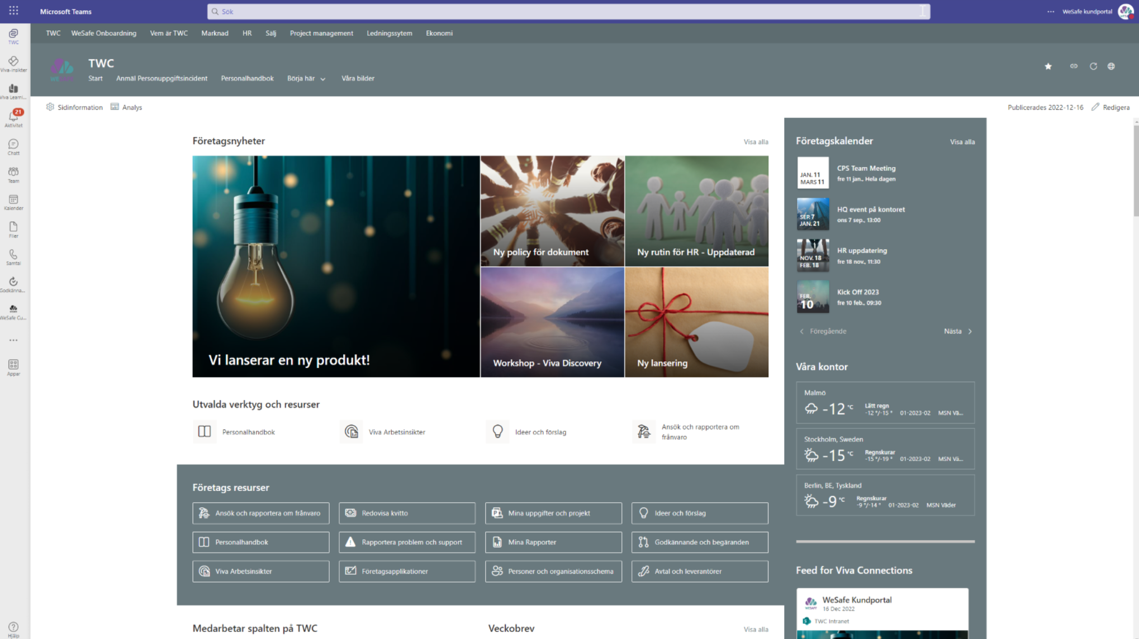Viewport: 1139px width, 639px height.
Task: Click the page vertical scrollbar
Action: 1136,170
